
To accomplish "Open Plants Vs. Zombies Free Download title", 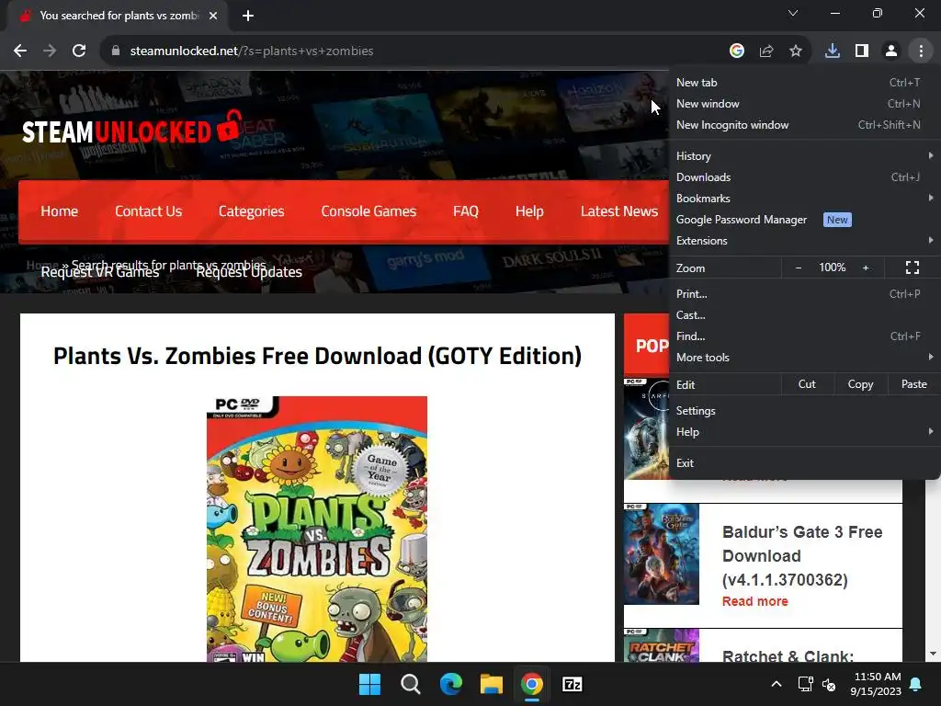I will click(317, 356).
